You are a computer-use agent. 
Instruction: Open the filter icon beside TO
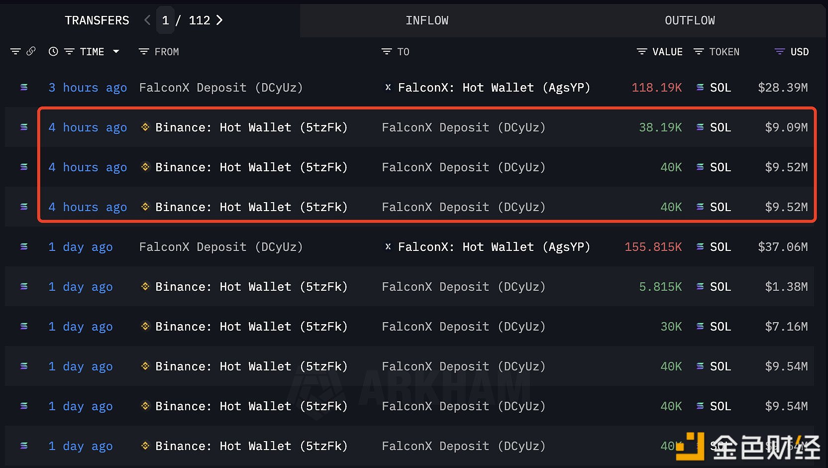tap(387, 51)
